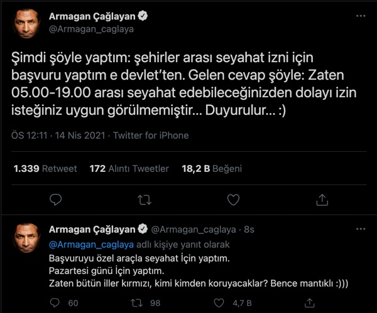This screenshot has height=313, width=377.
Task: View the 1.339 Retweet list
Action: coord(45,168)
